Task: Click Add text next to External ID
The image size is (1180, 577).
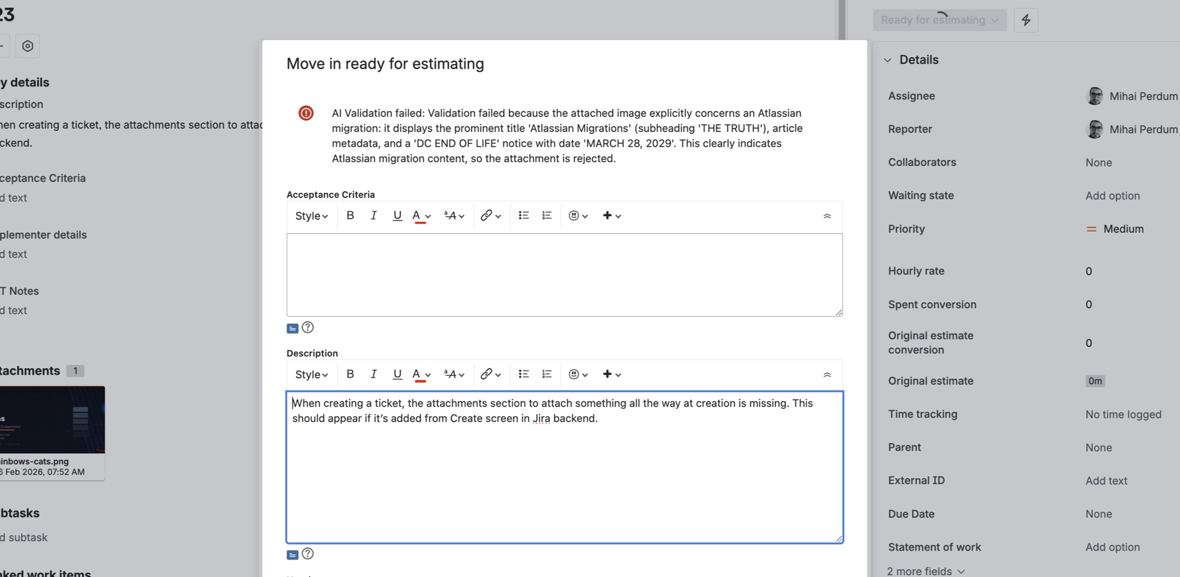Action: click(x=1106, y=480)
